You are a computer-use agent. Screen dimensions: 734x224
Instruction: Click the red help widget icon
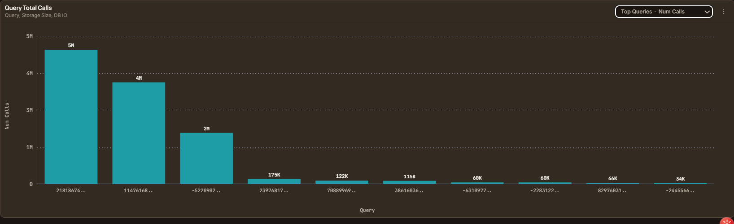tap(728, 221)
